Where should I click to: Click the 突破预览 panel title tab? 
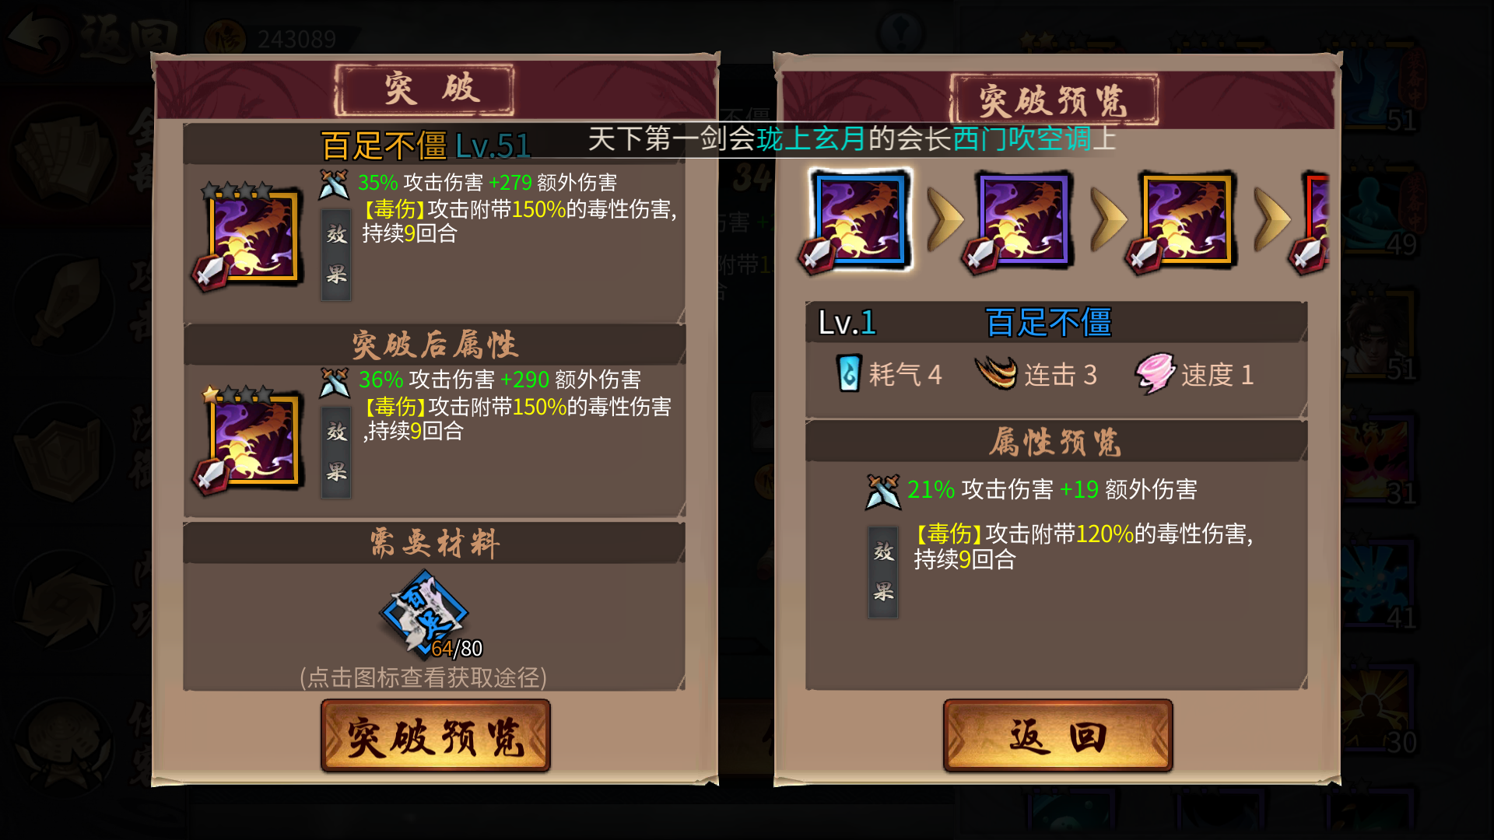pyautogui.click(x=1054, y=100)
